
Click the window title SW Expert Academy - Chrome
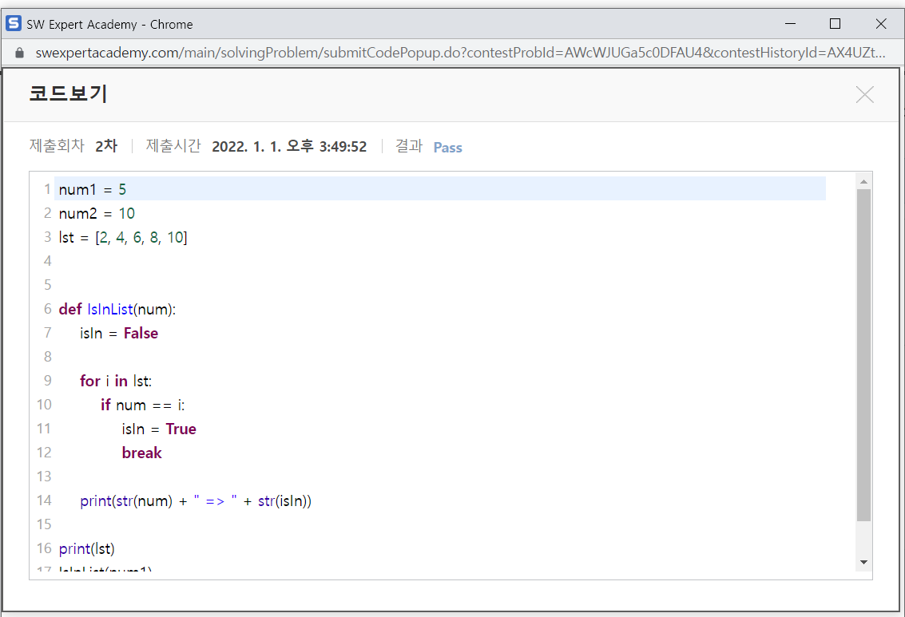coord(109,24)
